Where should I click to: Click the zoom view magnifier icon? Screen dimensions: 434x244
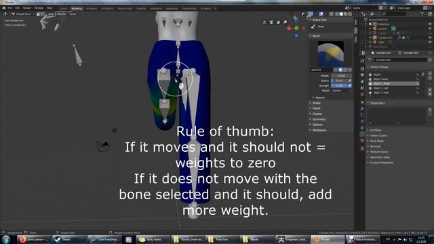tap(285, 22)
